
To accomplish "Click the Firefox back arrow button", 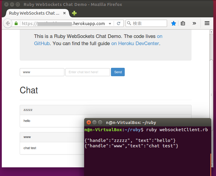I will point(7,23).
